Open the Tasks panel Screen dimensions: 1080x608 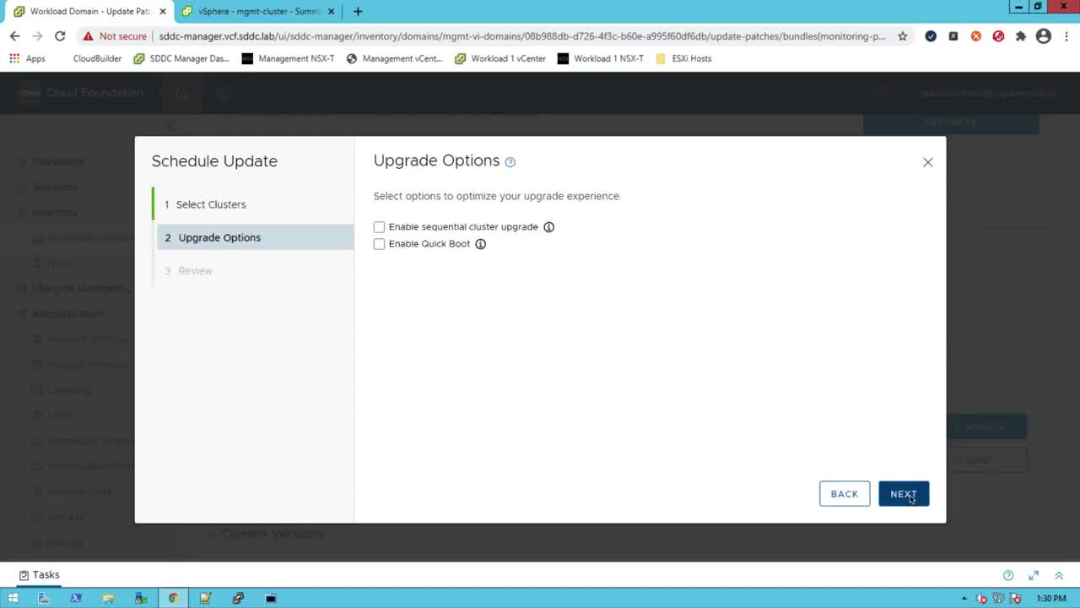(40, 575)
